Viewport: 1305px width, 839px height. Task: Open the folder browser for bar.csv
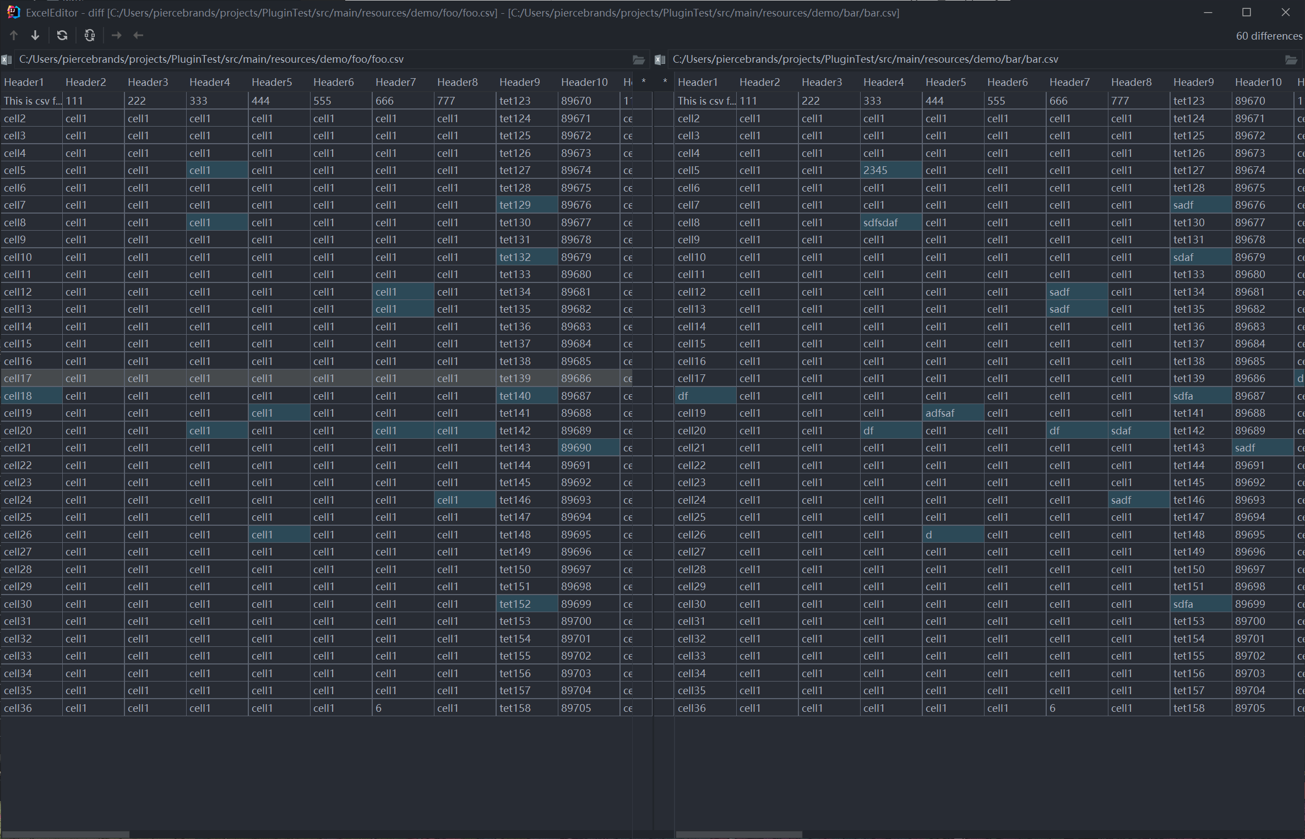[x=1291, y=59]
